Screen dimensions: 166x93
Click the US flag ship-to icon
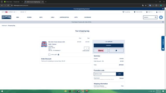pos(6,12)
